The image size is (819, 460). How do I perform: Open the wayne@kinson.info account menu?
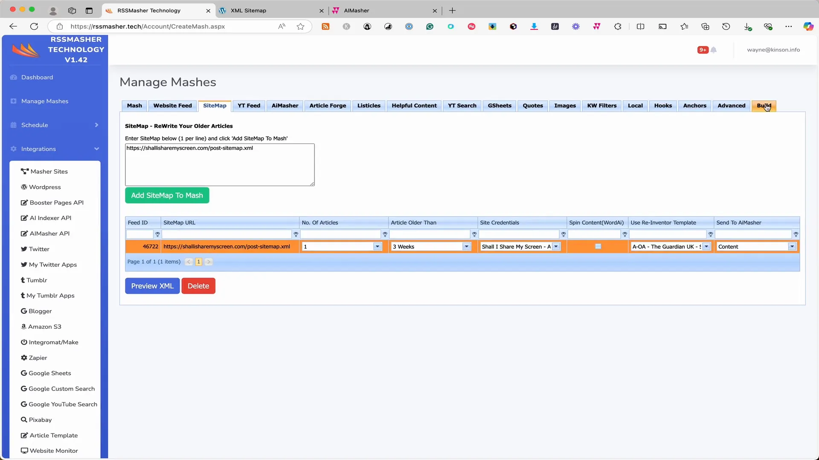coord(773,50)
